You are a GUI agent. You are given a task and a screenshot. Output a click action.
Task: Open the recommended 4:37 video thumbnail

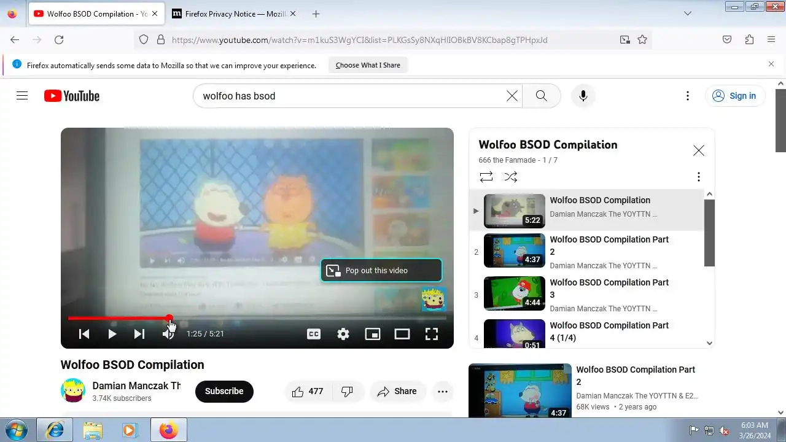(x=520, y=392)
